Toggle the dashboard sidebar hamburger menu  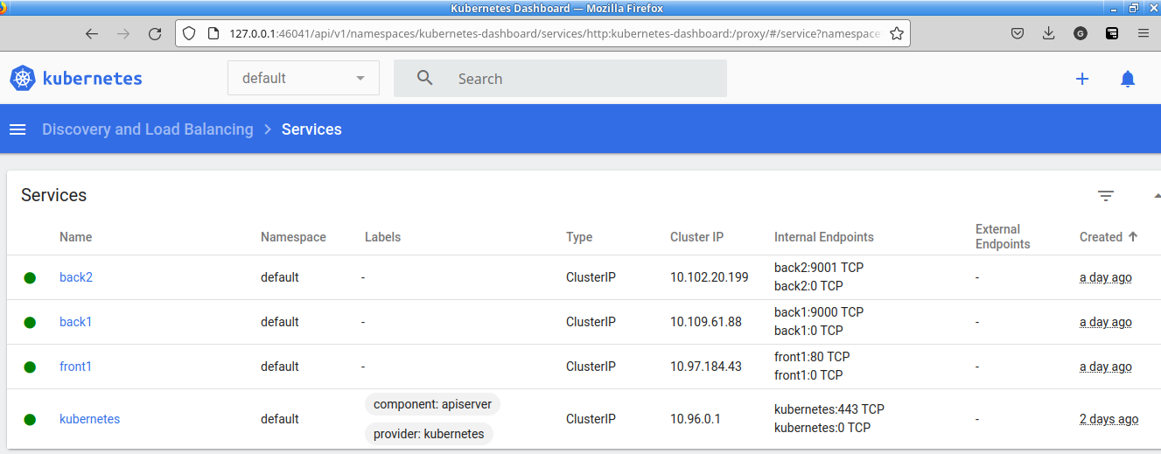click(x=17, y=129)
